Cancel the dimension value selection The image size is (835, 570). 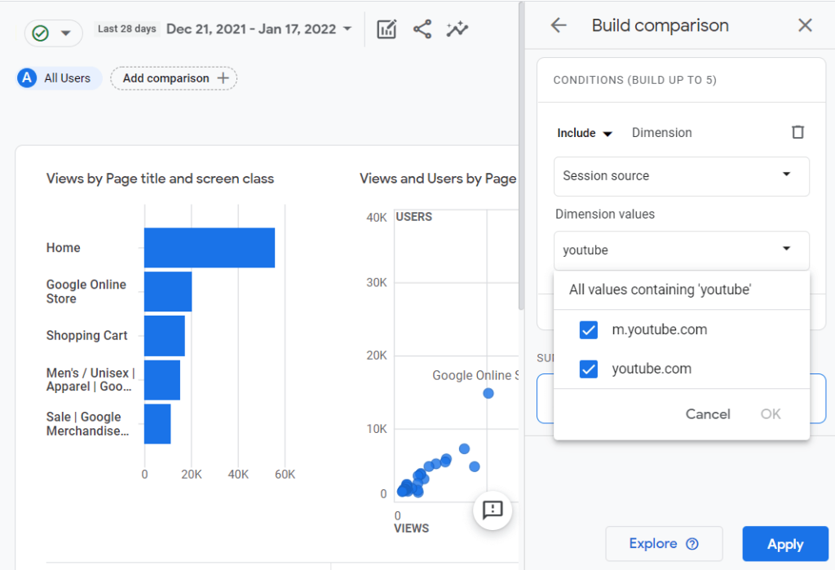tap(708, 413)
